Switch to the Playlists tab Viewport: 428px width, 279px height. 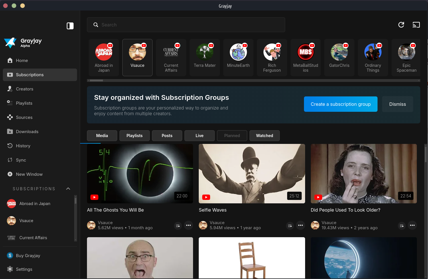point(135,136)
